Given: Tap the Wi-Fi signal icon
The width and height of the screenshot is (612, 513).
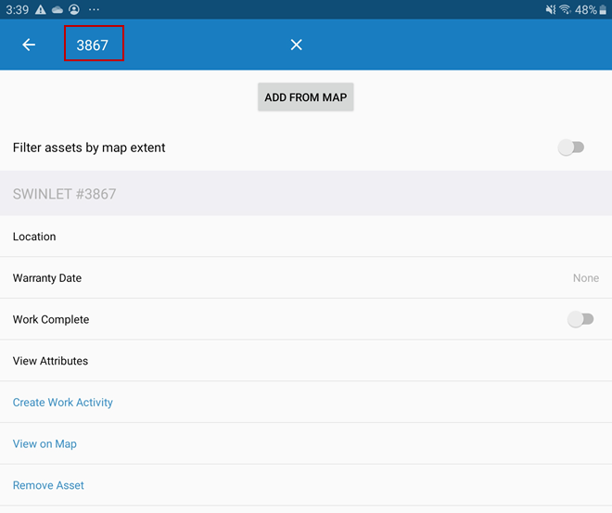Looking at the screenshot, I should 565,9.
